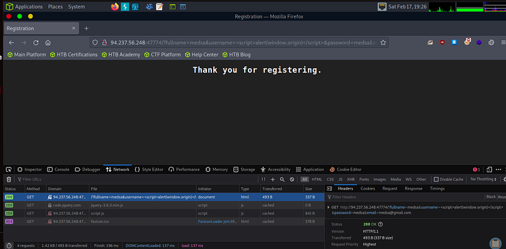The width and height of the screenshot is (506, 249).
Task: Filter requests by HTML type
Action: (317, 179)
